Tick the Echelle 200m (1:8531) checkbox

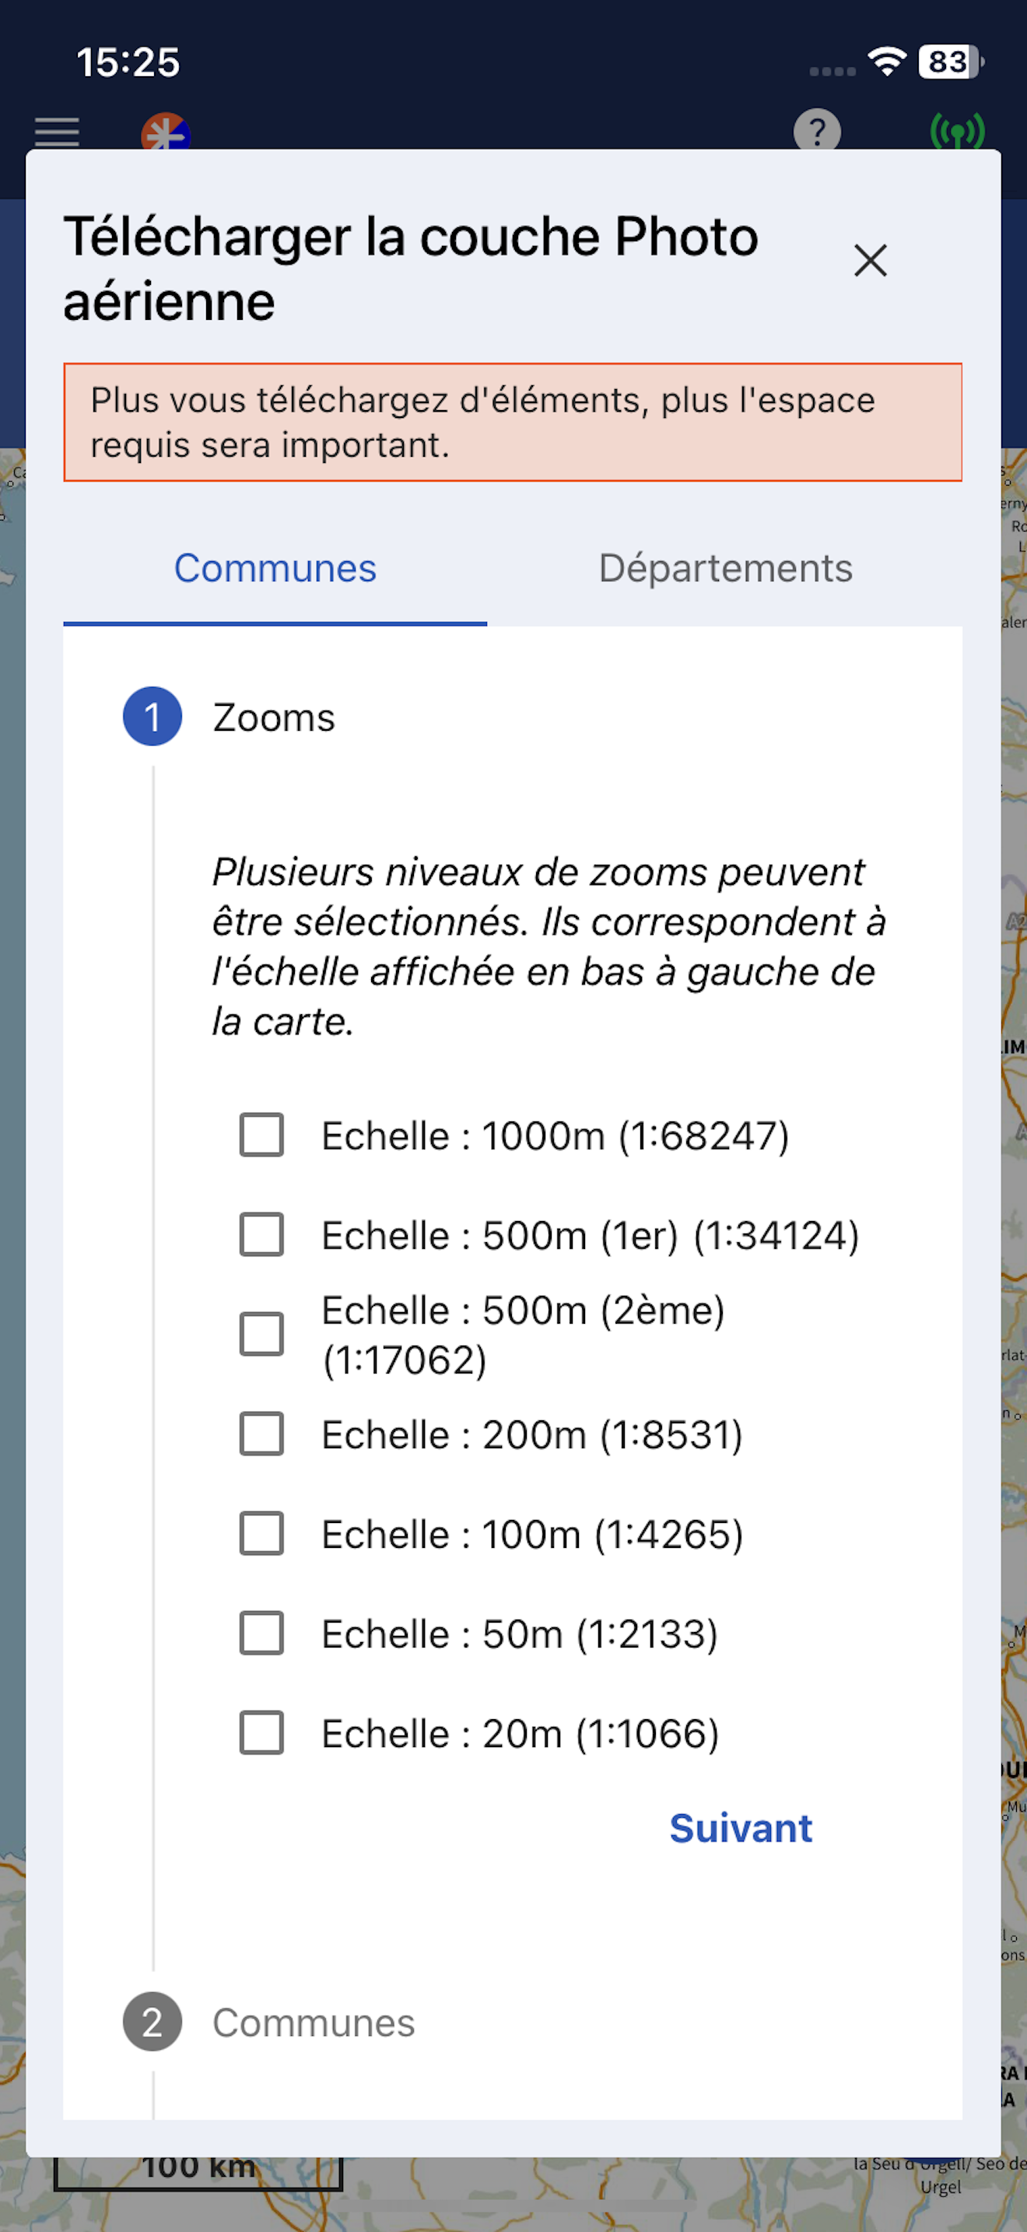(261, 1434)
